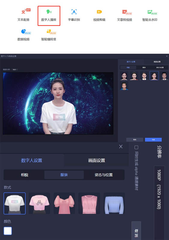Pick the female avatar wearing a red top
Viewport: 169px width, 240px height.
(134, 76)
